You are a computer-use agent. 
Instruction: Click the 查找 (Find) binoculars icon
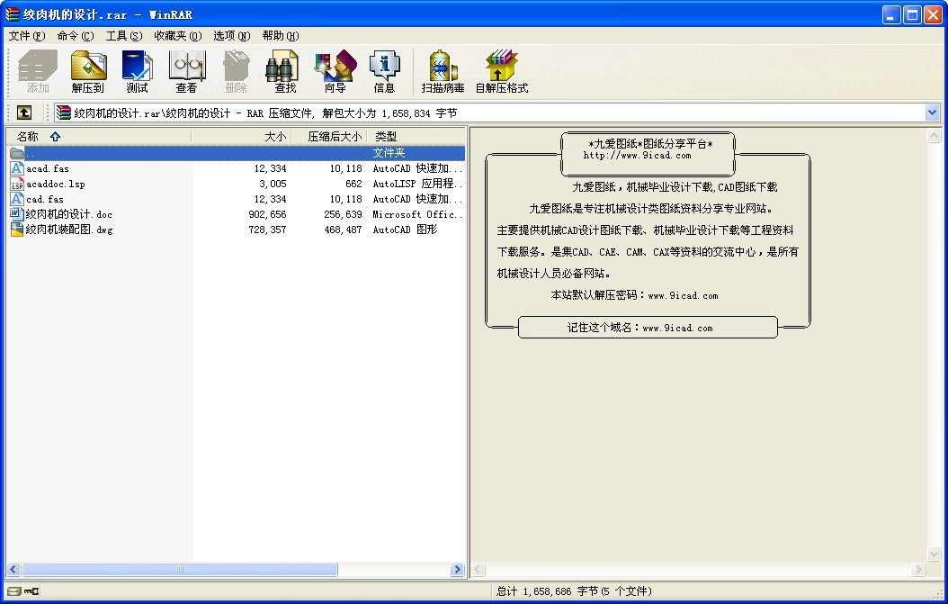click(x=282, y=66)
